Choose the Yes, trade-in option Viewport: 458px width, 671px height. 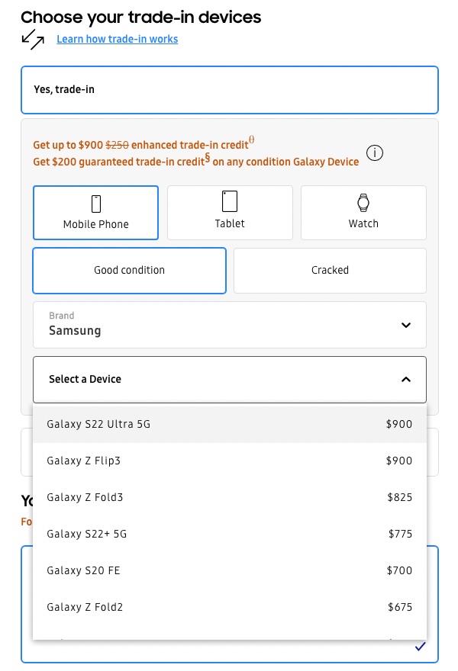pos(230,90)
